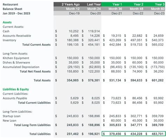The image size is (166, 138).
Task: Click the 'New Loan' row label
Action: pyautogui.click(x=9, y=121)
